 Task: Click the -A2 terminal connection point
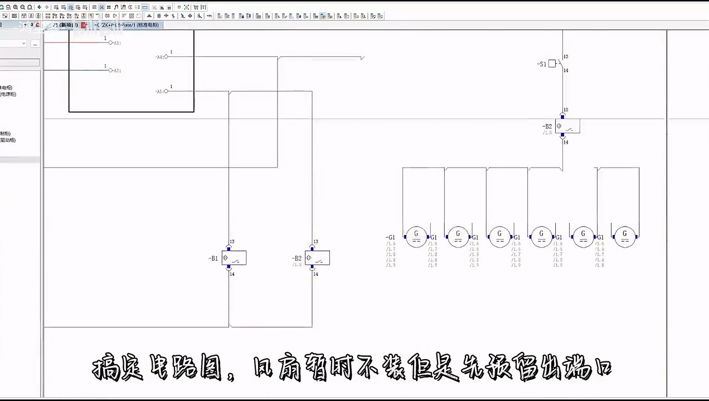click(110, 71)
